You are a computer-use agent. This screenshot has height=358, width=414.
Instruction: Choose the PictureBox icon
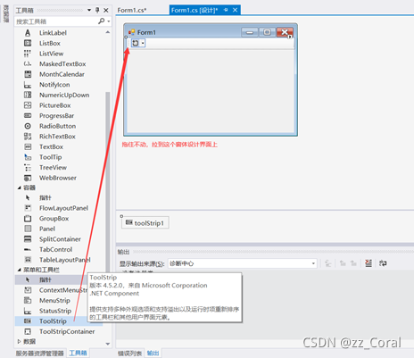point(28,105)
